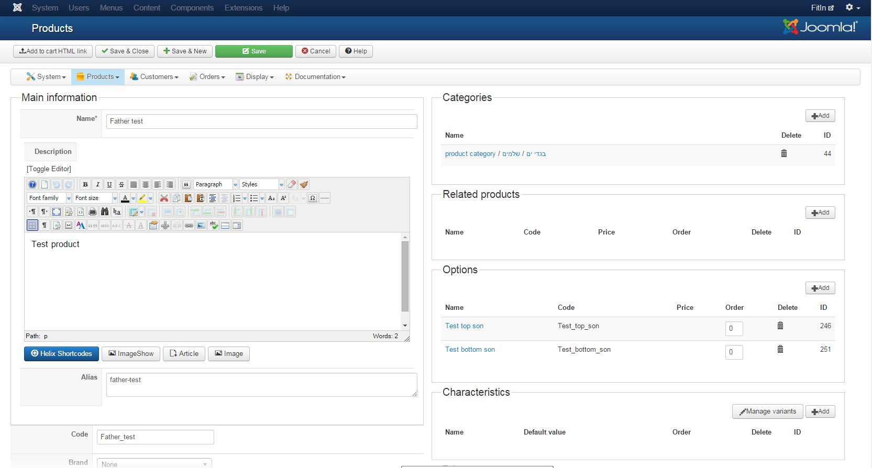This screenshot has height=468, width=872.
Task: Insert a blockquote
Action: coord(186,184)
